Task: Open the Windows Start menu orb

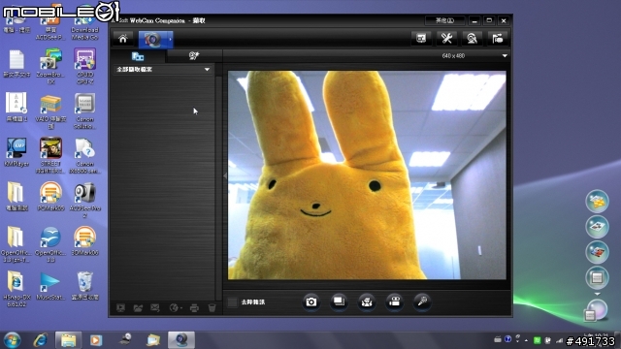Action: click(x=13, y=340)
